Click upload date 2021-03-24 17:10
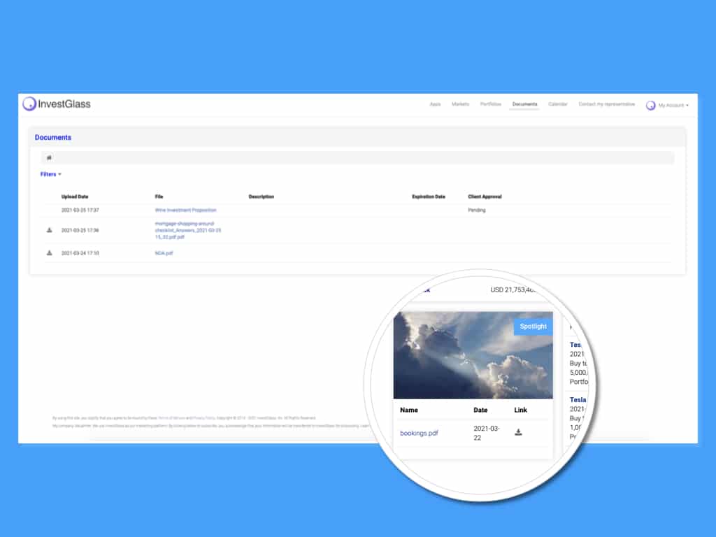Viewport: 716px width, 537px height. click(x=80, y=253)
